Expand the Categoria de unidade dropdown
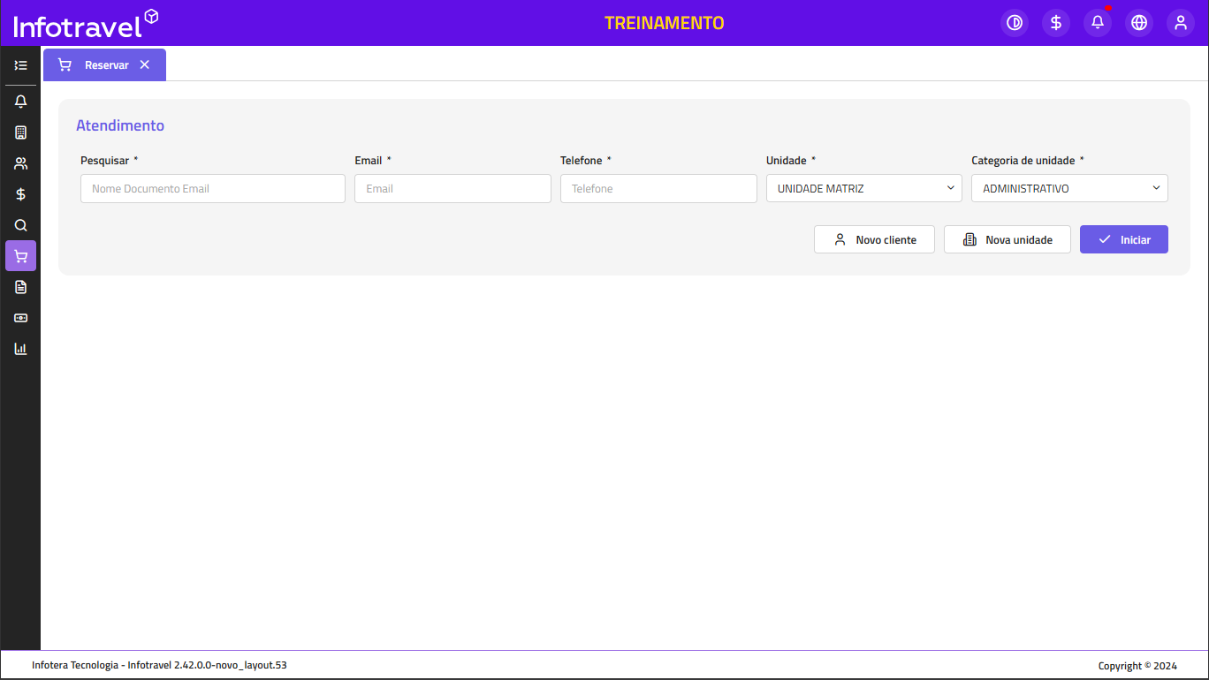The height and width of the screenshot is (680, 1209). click(1069, 188)
